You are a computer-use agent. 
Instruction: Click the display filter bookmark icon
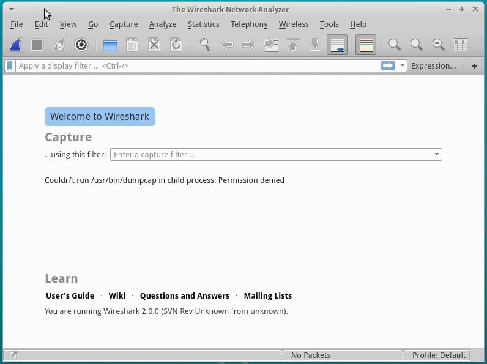click(x=10, y=65)
